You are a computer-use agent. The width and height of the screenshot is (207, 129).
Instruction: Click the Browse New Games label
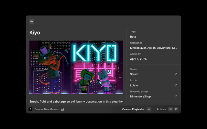47,109
